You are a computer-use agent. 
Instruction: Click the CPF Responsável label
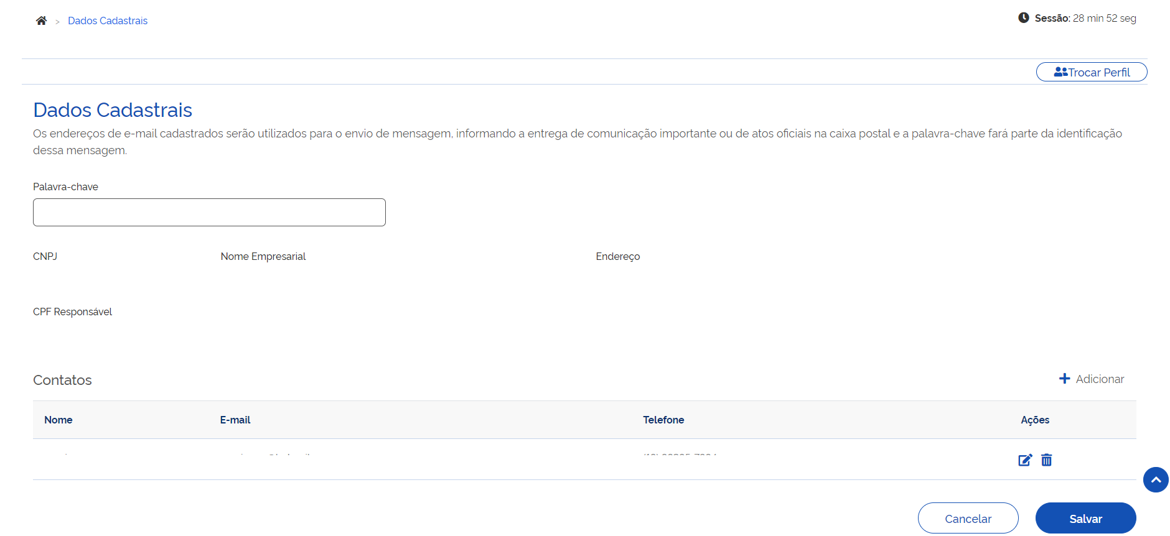pos(72,312)
